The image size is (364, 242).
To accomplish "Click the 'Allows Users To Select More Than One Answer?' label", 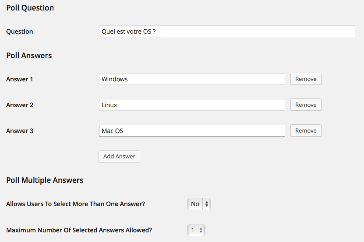I will tap(75, 204).
